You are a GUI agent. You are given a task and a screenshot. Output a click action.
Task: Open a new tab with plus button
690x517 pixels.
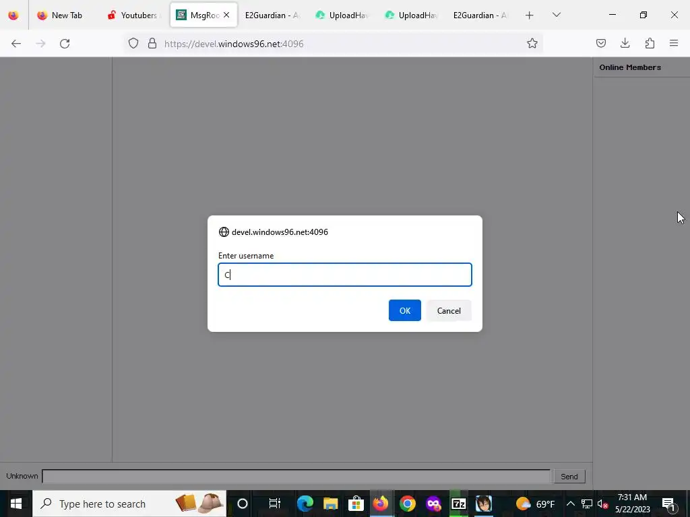coord(530,15)
